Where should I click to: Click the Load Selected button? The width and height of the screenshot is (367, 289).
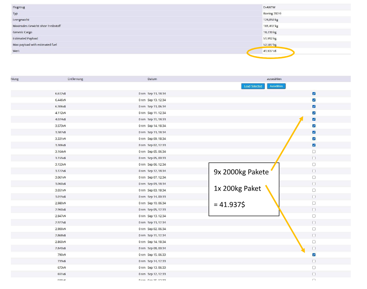point(253,86)
